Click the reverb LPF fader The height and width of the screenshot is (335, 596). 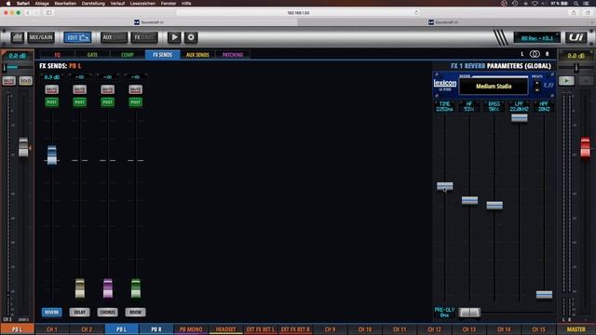coord(520,118)
